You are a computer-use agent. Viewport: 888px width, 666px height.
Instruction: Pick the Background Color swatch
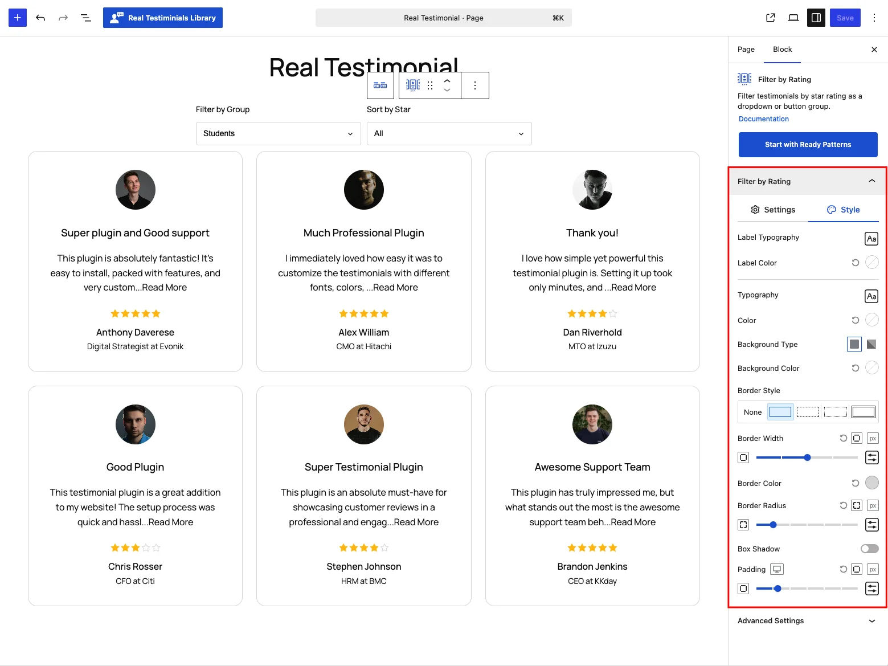(x=872, y=367)
